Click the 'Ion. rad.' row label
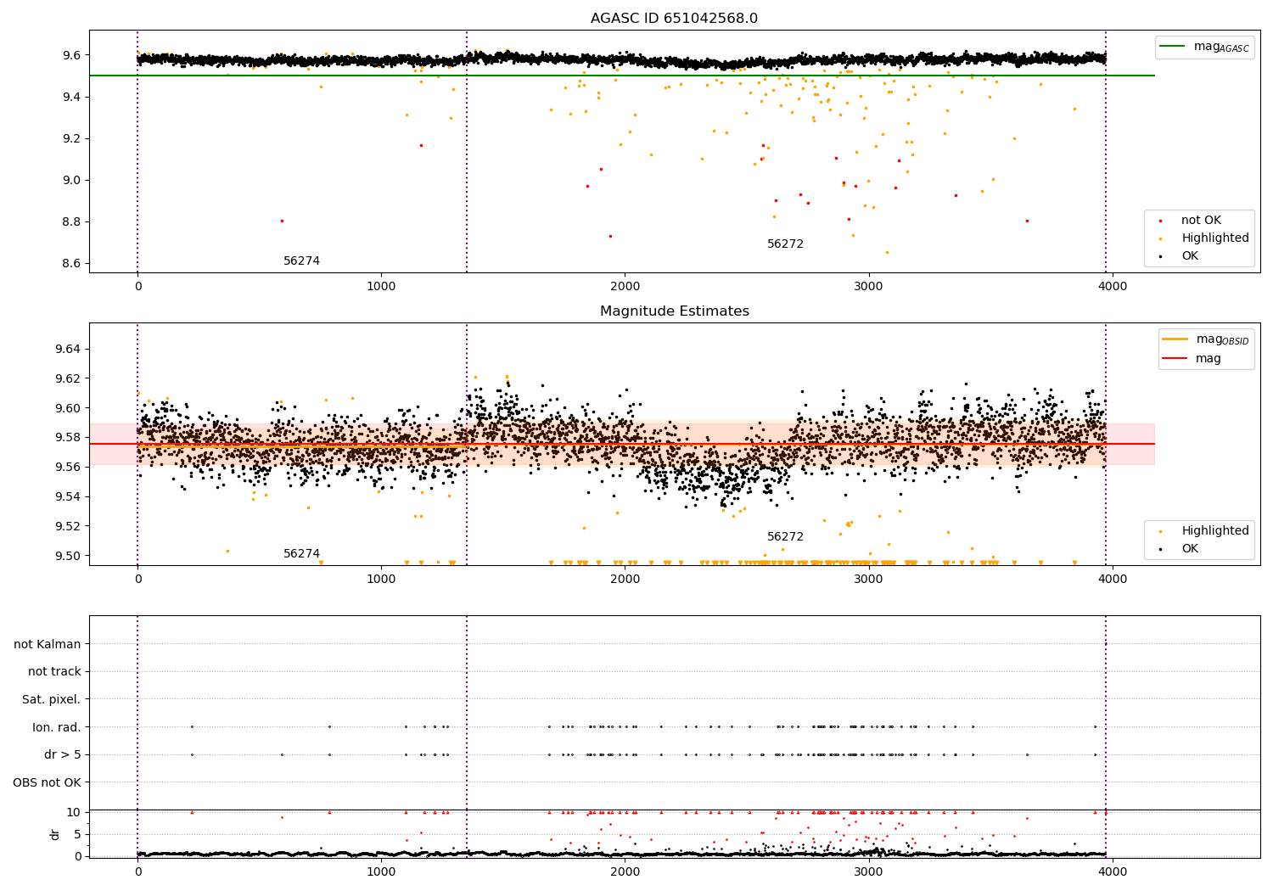The width and height of the screenshot is (1273, 891). pyautogui.click(x=57, y=727)
